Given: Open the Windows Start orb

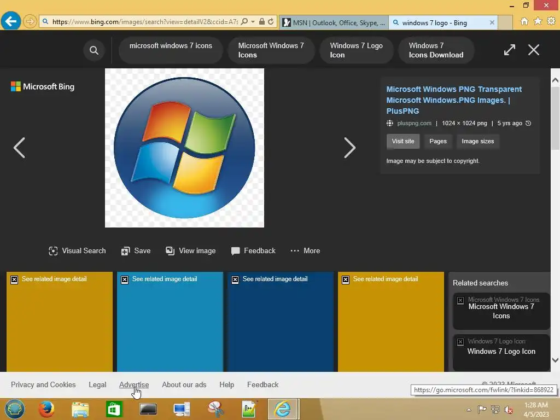Looking at the screenshot, I should coord(15,409).
